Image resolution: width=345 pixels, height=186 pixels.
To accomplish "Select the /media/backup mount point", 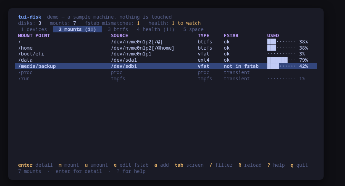I will pyautogui.click(x=166, y=66).
